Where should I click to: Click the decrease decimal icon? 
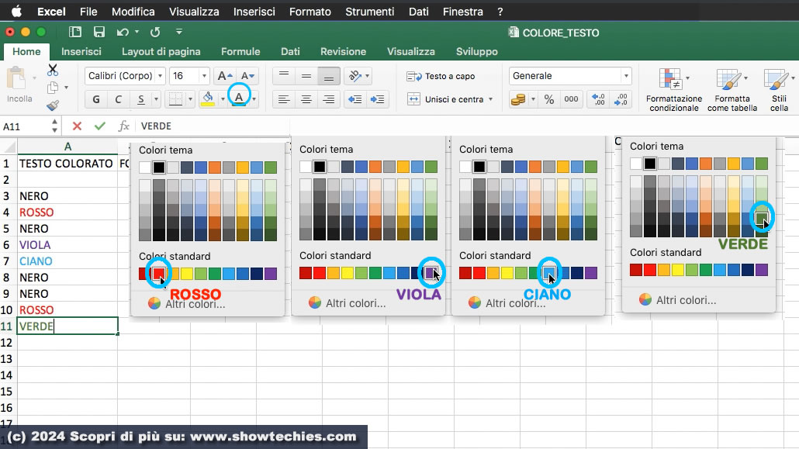621,99
